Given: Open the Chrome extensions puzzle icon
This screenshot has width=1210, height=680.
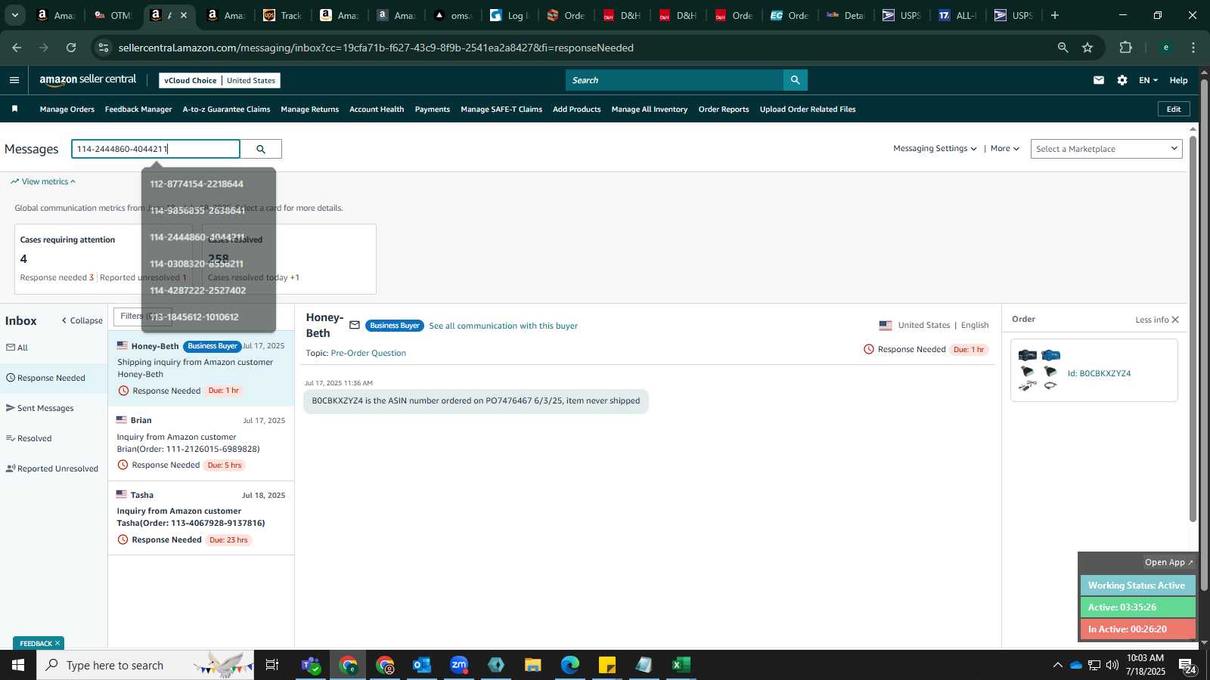Looking at the screenshot, I should click(1125, 48).
